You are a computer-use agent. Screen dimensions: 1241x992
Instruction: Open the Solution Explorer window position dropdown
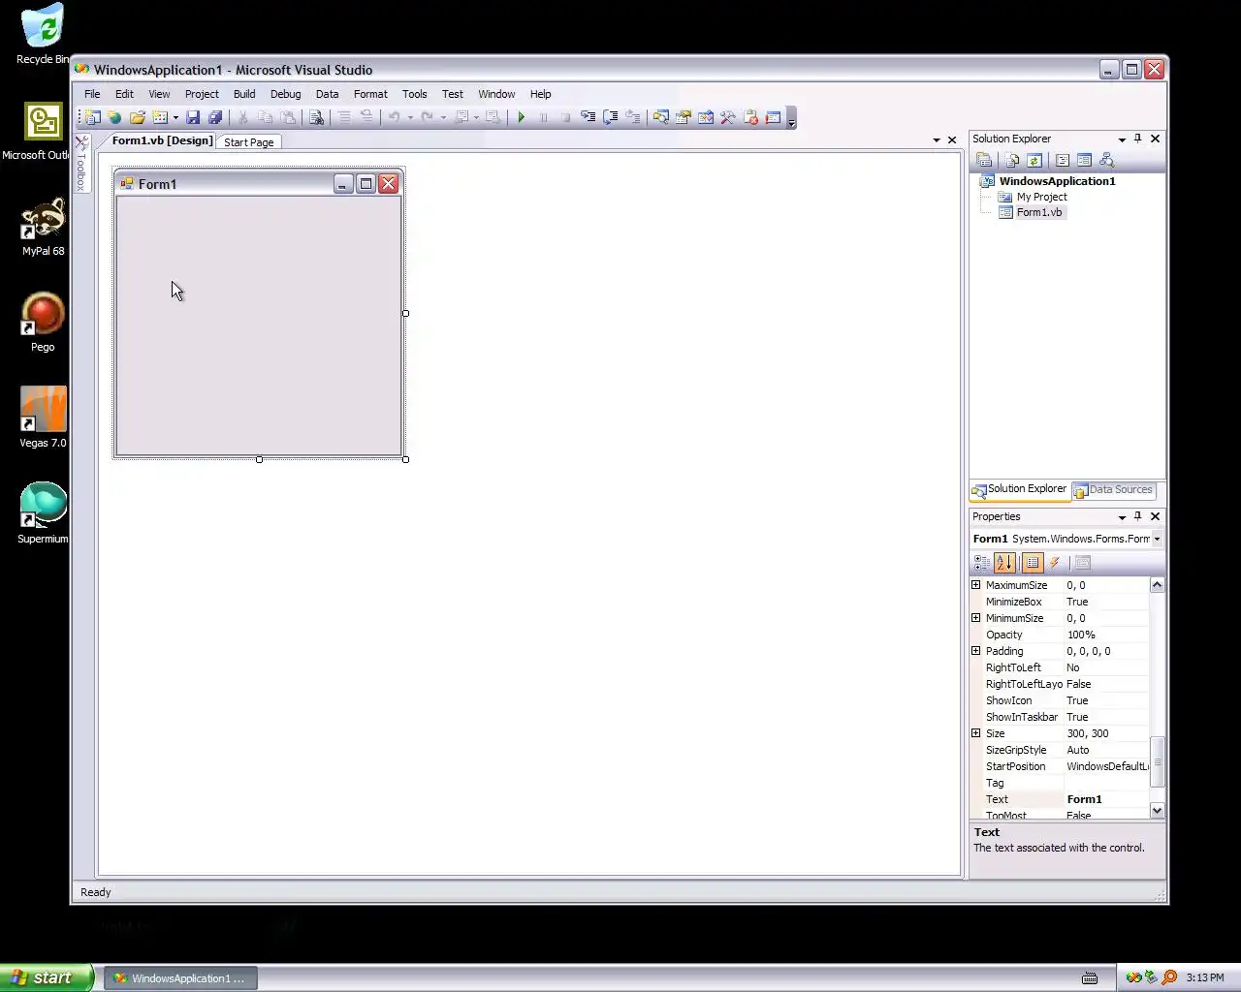[1122, 139]
